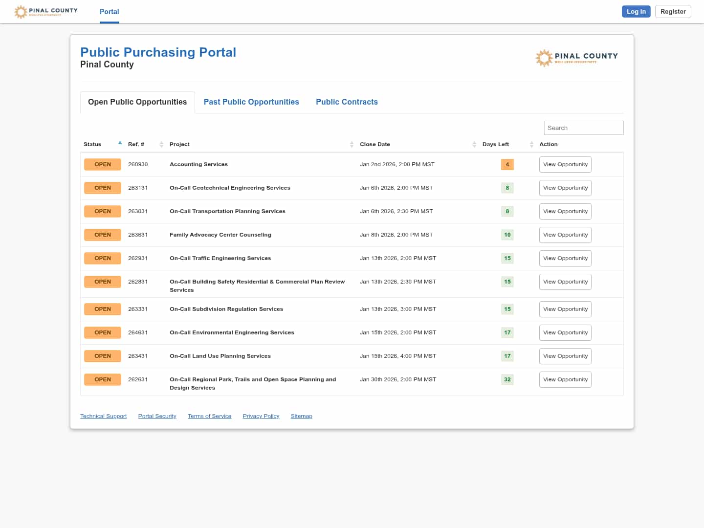
Task: Sort by Close Date column arrows
Action: (474, 144)
